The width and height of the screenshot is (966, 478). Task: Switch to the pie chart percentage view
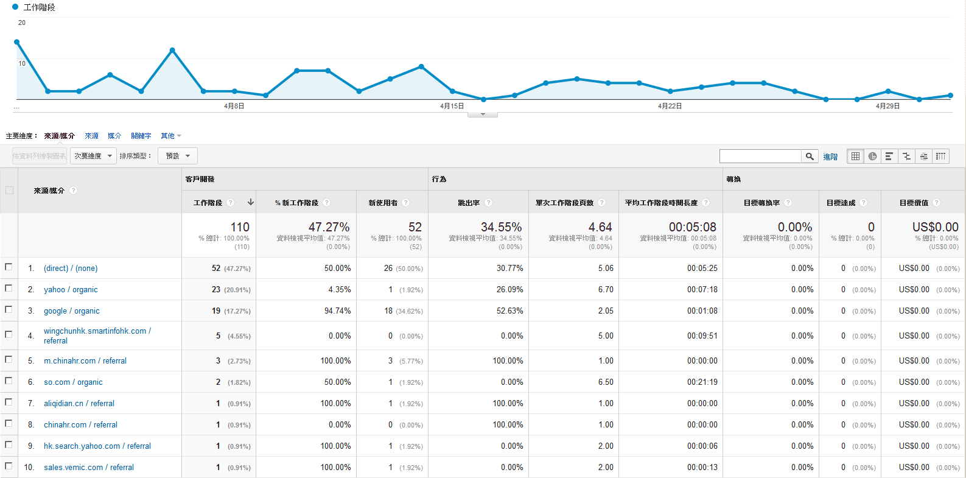[x=872, y=156]
